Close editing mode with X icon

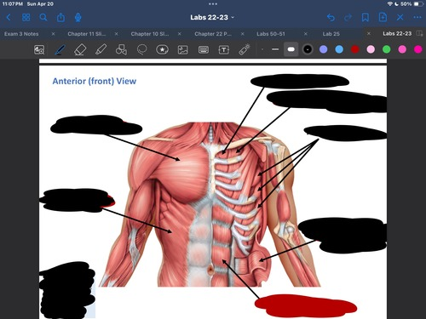click(x=400, y=18)
